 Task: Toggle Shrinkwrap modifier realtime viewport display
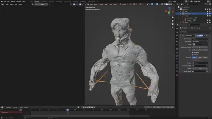[x=200, y=36]
